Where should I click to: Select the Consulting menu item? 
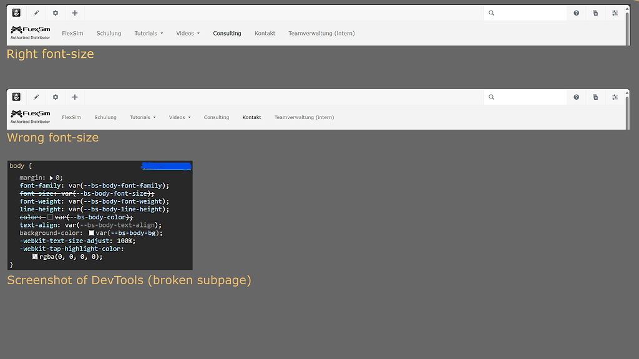tap(227, 33)
